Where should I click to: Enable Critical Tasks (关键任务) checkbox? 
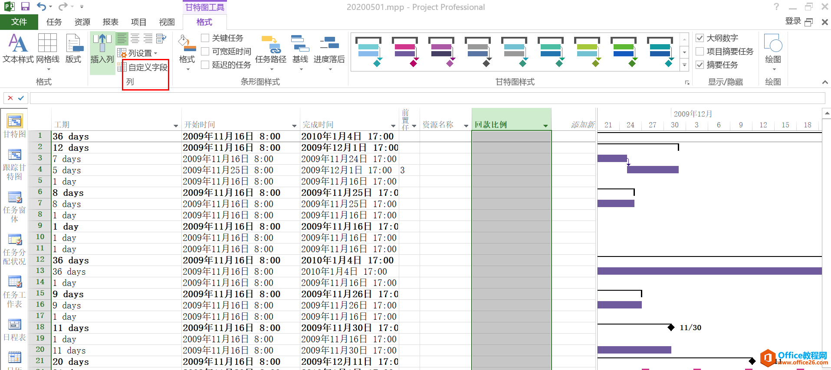tap(205, 38)
